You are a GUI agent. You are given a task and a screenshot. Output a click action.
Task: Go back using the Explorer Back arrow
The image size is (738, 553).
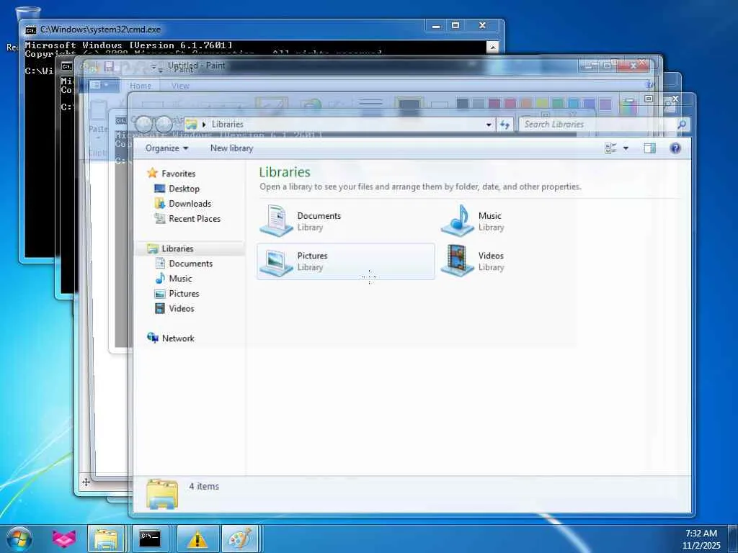coord(144,124)
